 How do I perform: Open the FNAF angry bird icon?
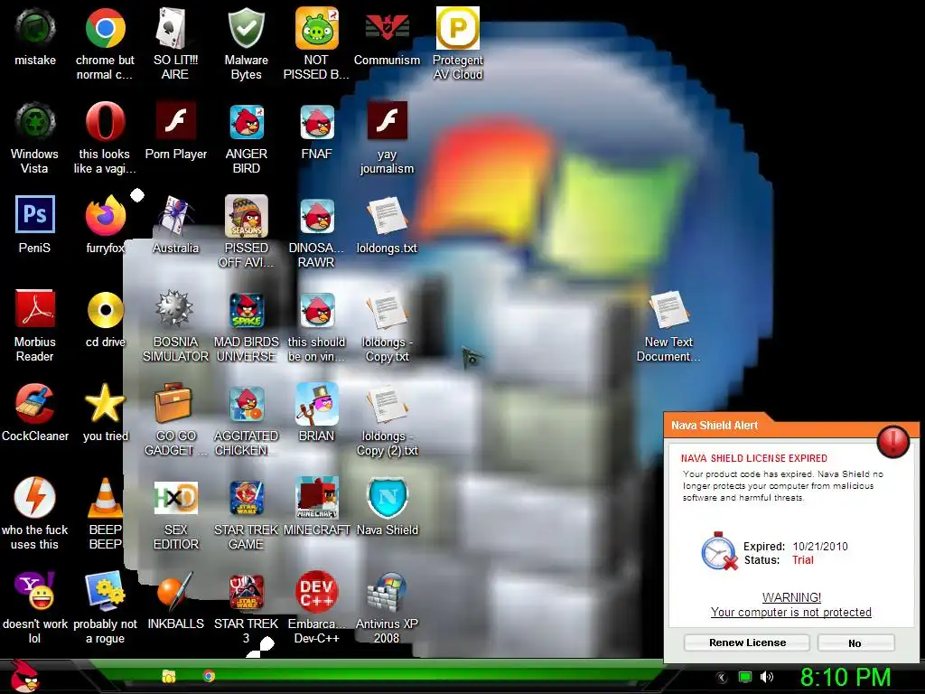[317, 122]
